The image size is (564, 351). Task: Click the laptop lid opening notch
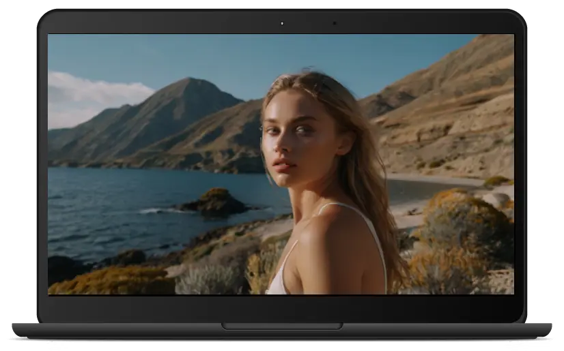point(281,326)
